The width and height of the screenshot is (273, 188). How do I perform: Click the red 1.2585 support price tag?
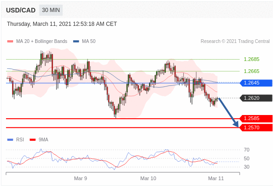tap(256, 119)
